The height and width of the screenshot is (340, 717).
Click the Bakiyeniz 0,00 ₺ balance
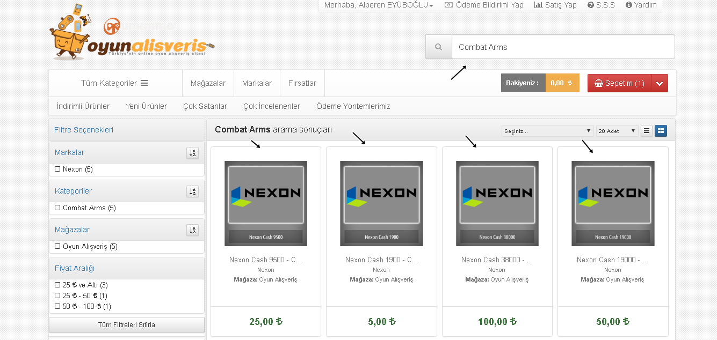click(x=540, y=83)
